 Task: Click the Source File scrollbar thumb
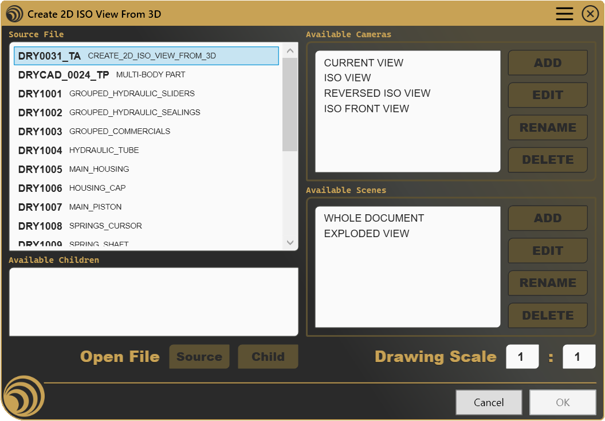290,105
